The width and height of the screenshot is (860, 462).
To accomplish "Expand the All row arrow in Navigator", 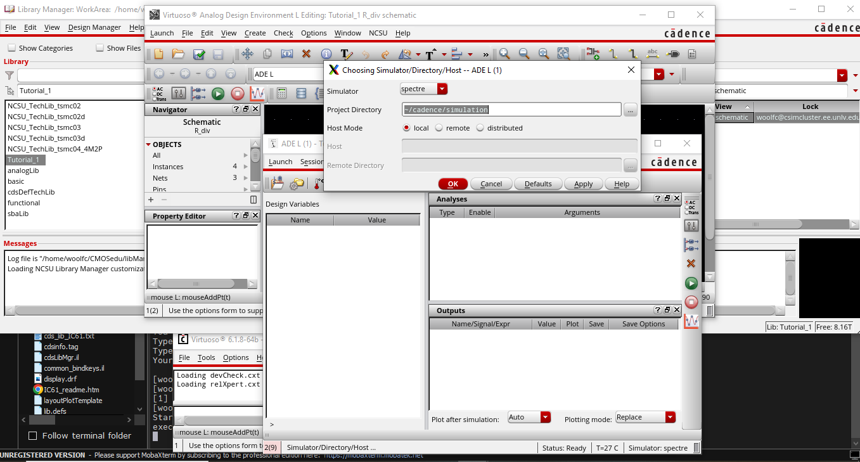I will click(246, 155).
